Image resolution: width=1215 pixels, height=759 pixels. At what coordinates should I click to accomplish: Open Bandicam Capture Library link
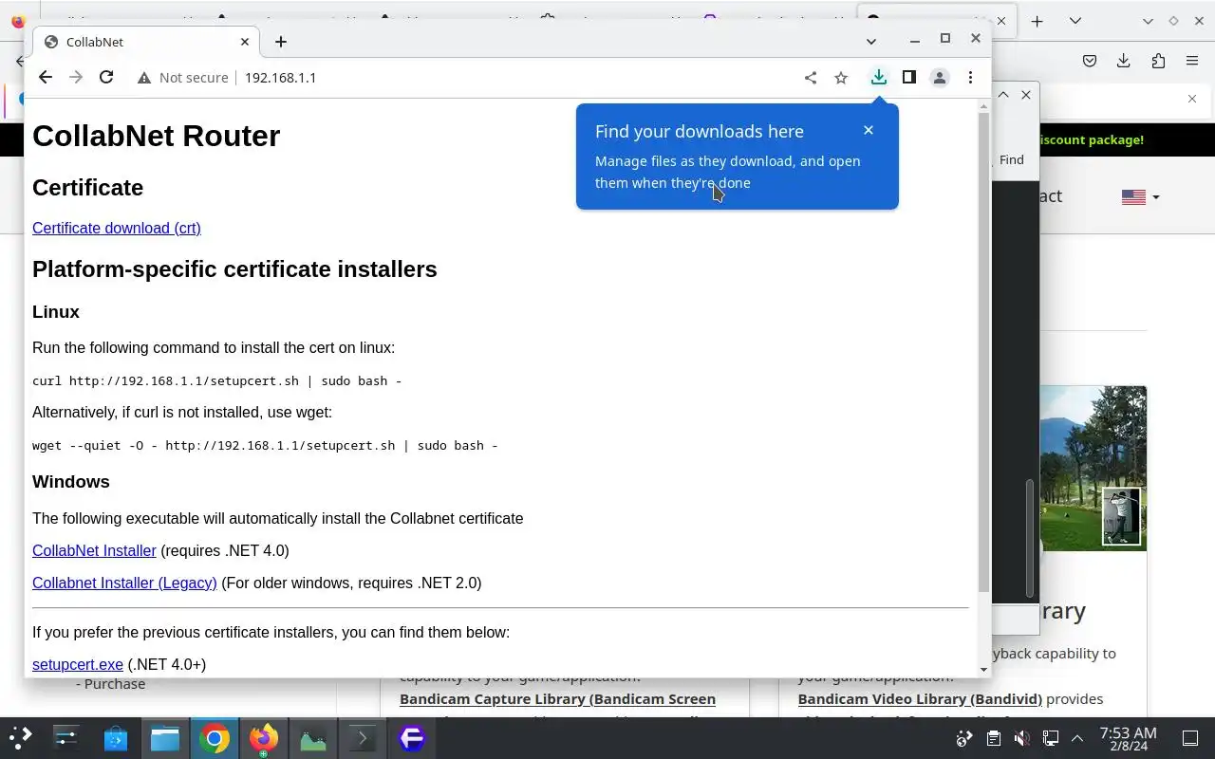pos(557,699)
